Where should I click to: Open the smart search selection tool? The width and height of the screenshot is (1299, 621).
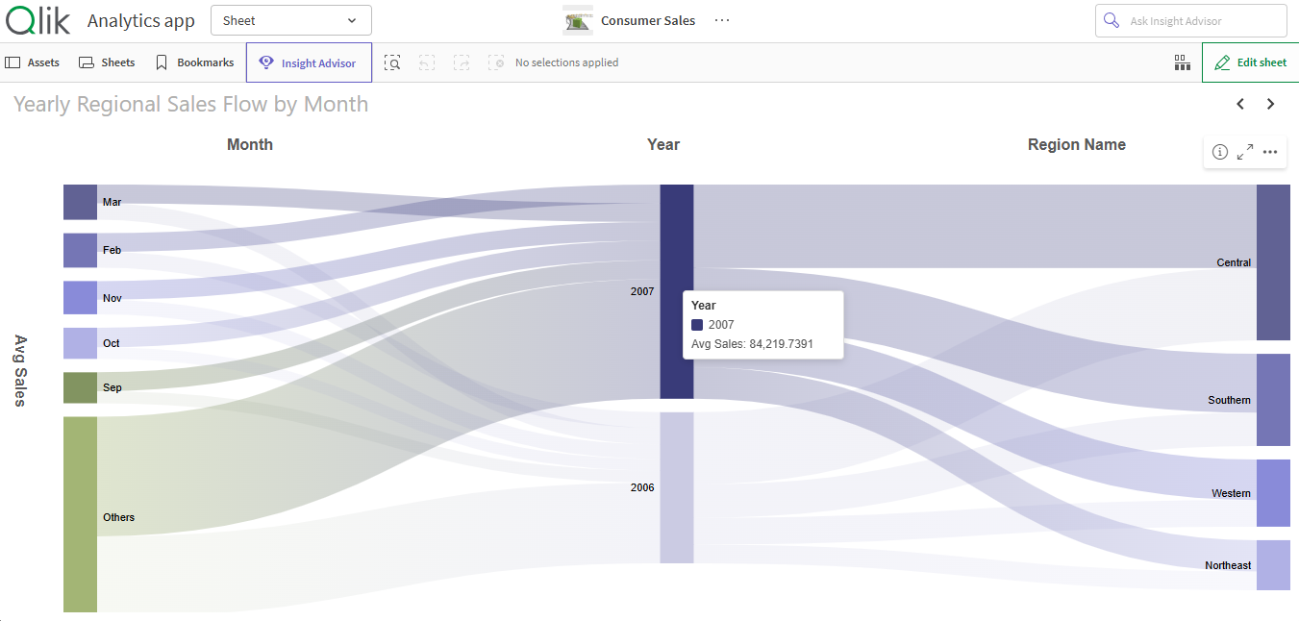tap(392, 62)
